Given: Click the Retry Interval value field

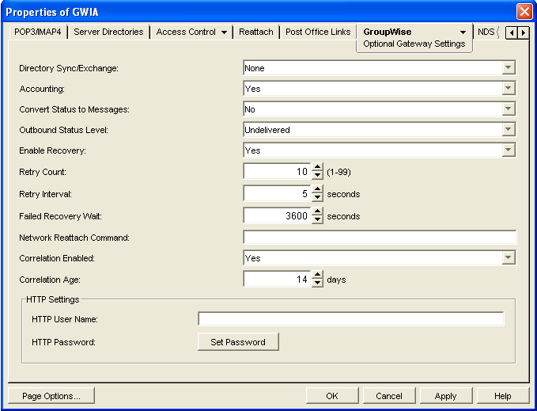Looking at the screenshot, I should pos(277,193).
